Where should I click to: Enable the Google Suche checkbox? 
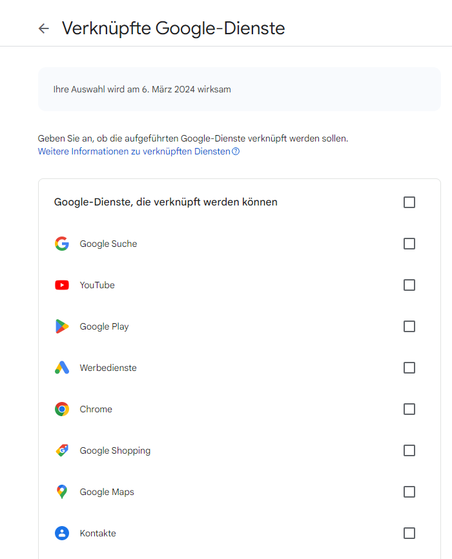(409, 244)
